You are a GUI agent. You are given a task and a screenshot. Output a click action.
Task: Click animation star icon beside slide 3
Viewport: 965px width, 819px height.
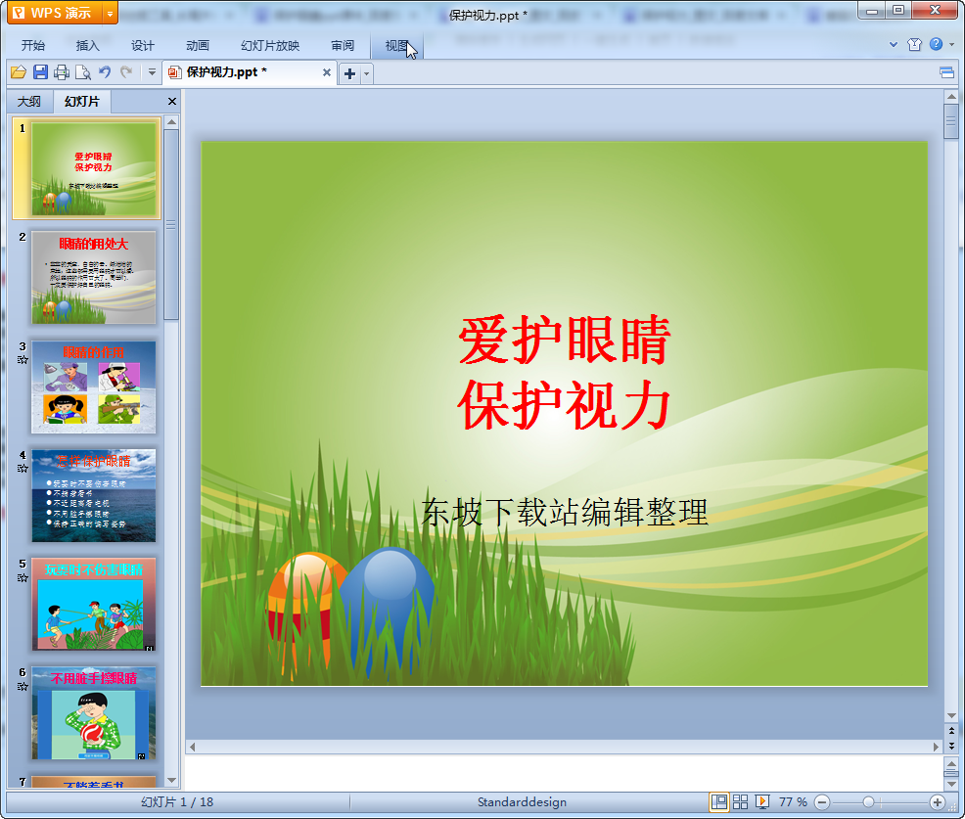pyautogui.click(x=23, y=360)
